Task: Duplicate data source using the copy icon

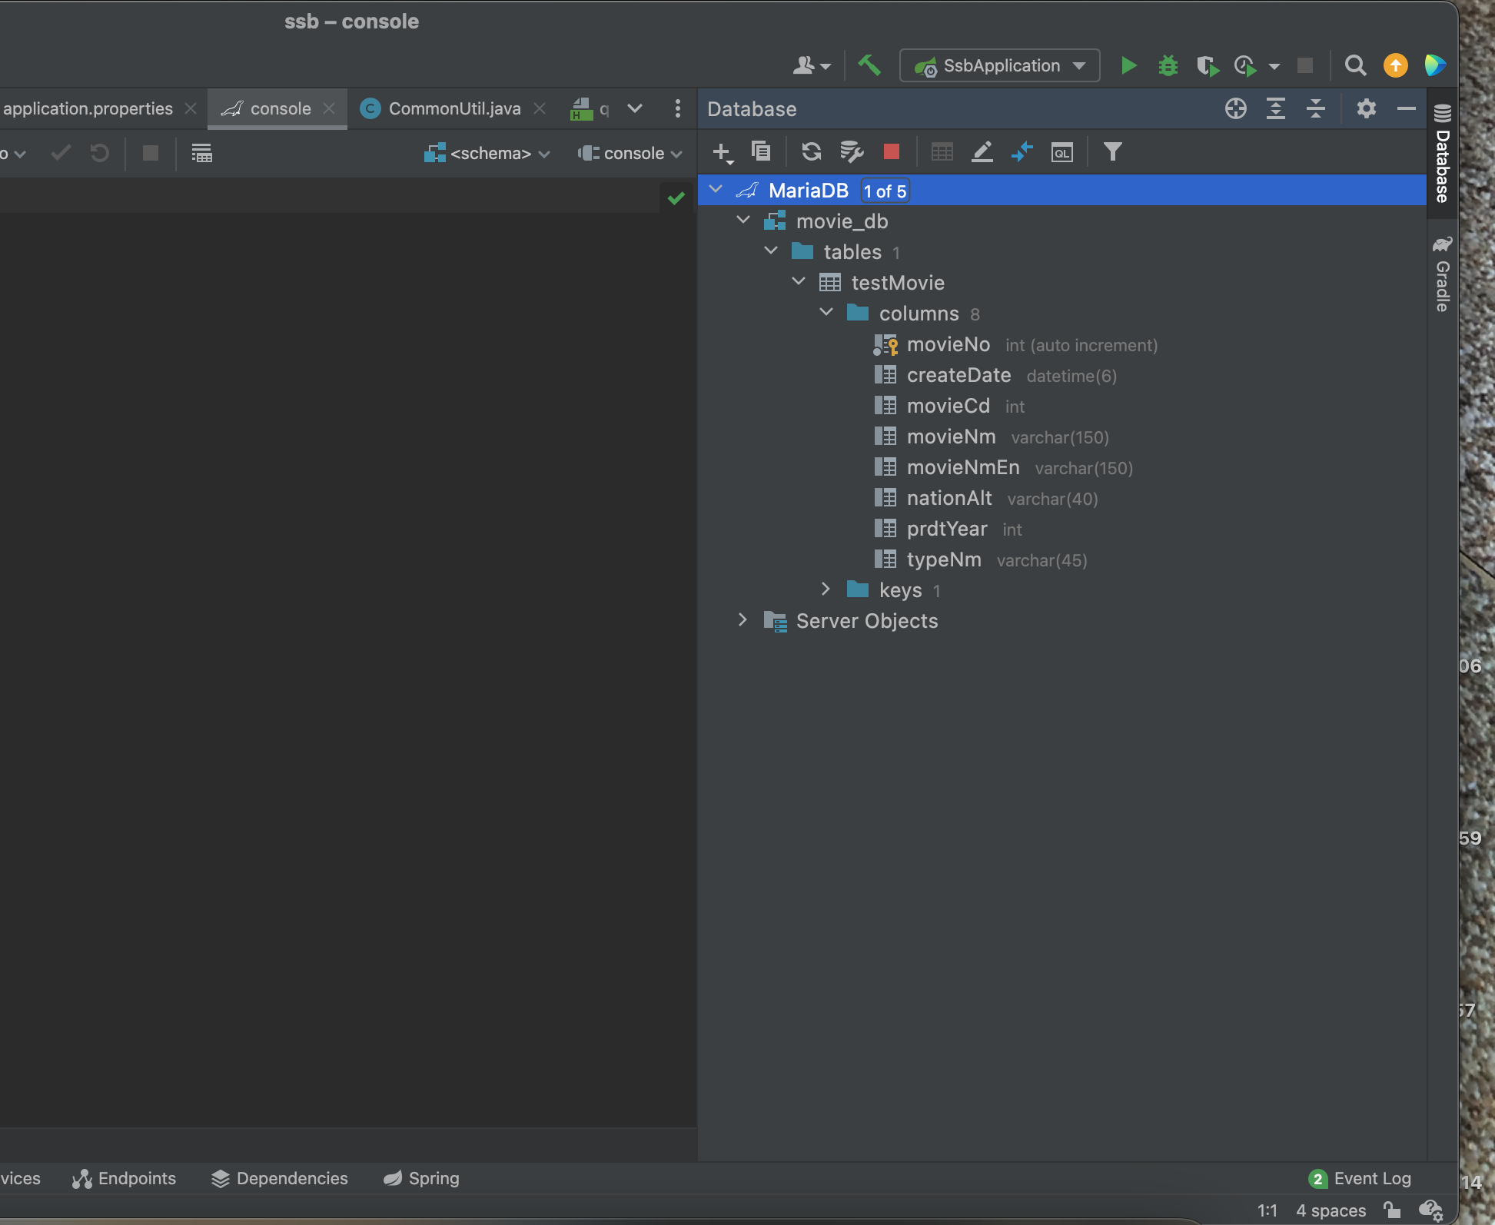Action: pyautogui.click(x=761, y=152)
